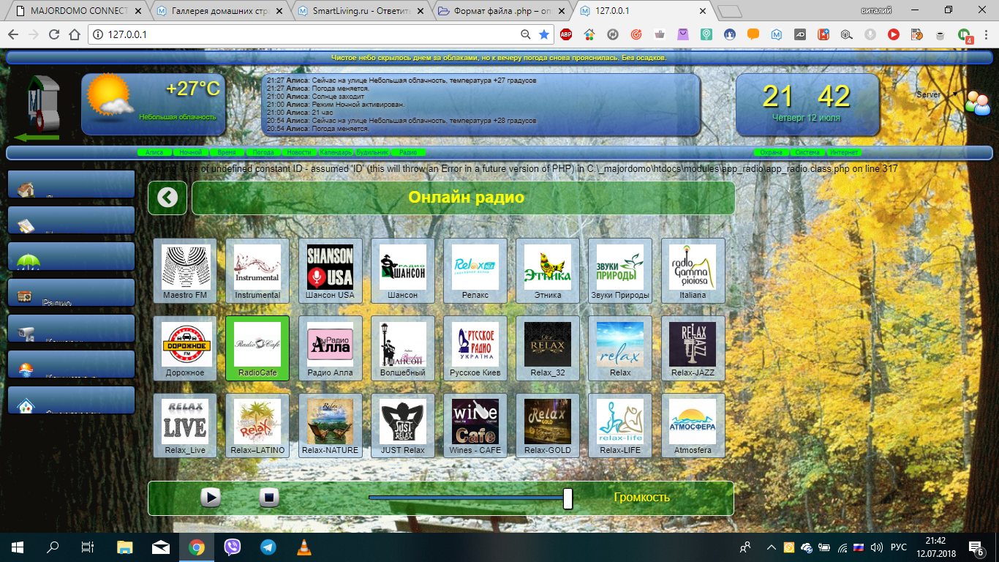Select the Relax-JAZZ station

[x=693, y=348]
